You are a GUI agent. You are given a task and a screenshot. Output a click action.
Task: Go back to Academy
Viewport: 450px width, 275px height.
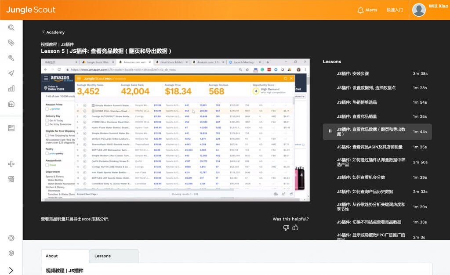click(53, 32)
